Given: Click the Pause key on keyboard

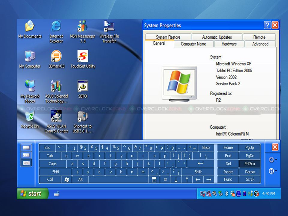Looking at the screenshot, I should pos(250,172).
